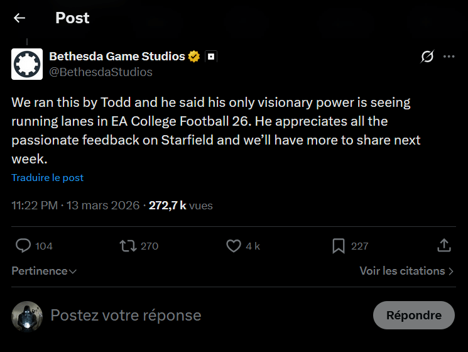Click the share upload icon
Viewport: 468px width, 352px height.
coord(444,246)
